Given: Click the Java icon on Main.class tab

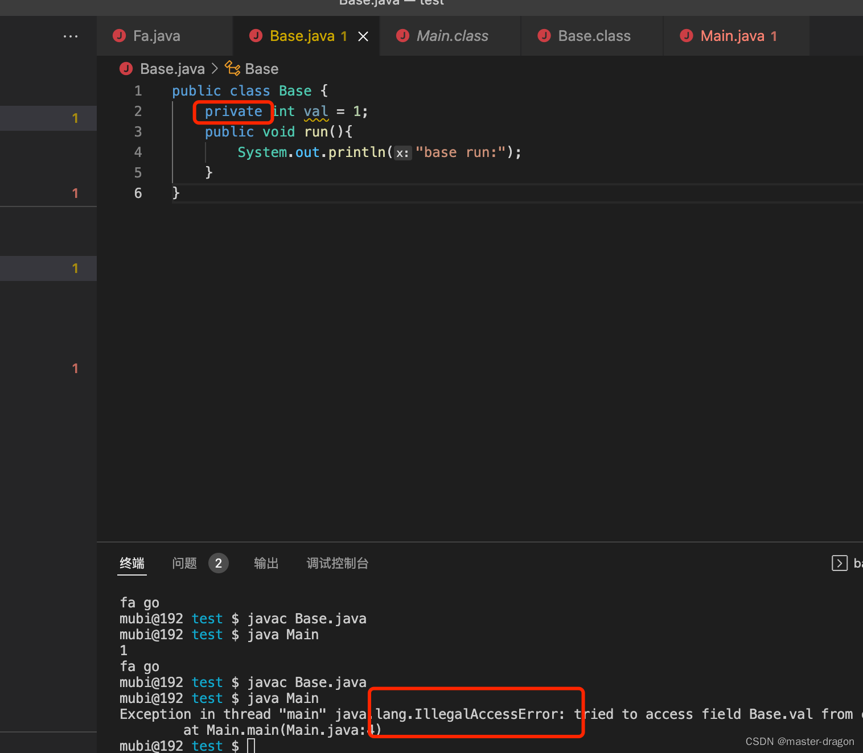Looking at the screenshot, I should pyautogui.click(x=402, y=36).
